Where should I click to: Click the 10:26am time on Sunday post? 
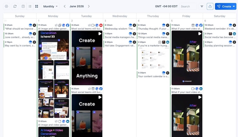tap(9, 34)
